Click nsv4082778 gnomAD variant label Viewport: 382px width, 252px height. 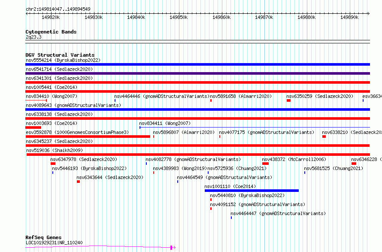pos(193,159)
